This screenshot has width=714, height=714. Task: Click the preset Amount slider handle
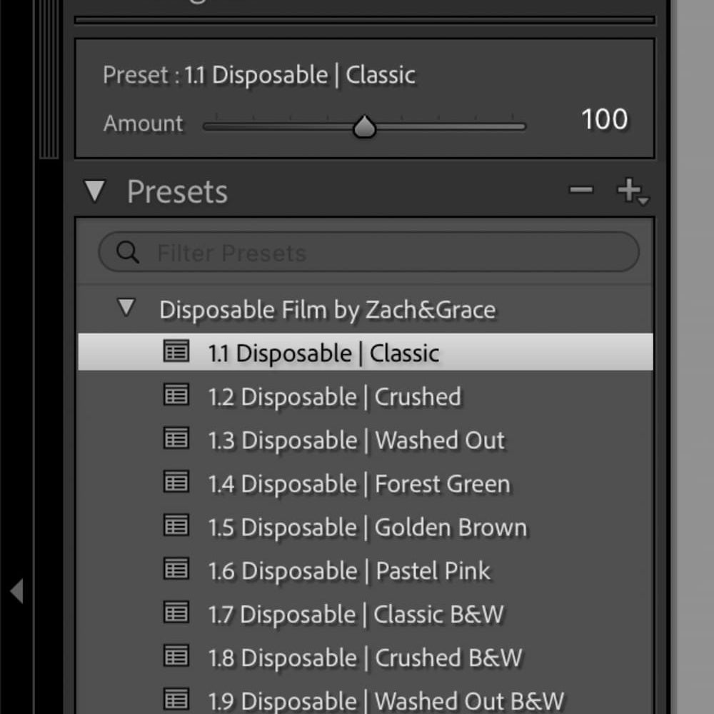pos(364,127)
